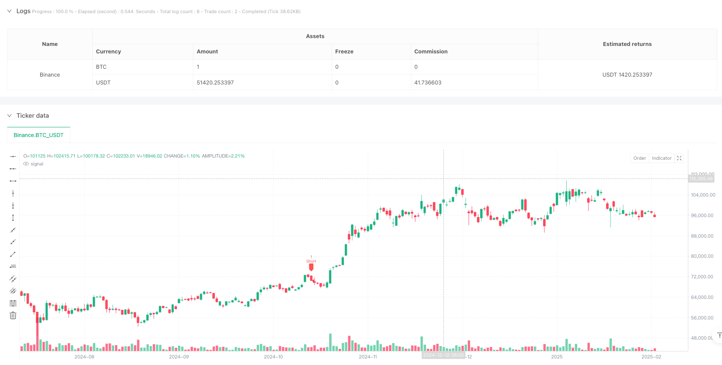
Task: Click the 110,365.48 price label on axis
Action: click(x=701, y=179)
